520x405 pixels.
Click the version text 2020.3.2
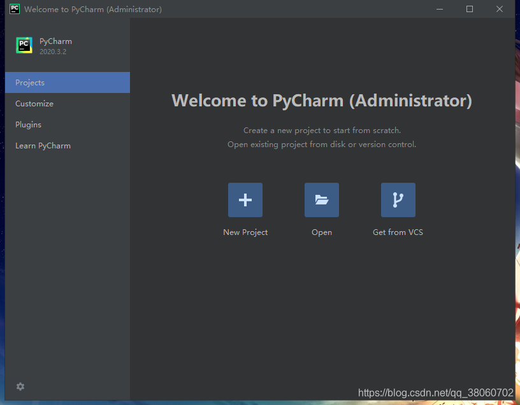(x=53, y=52)
